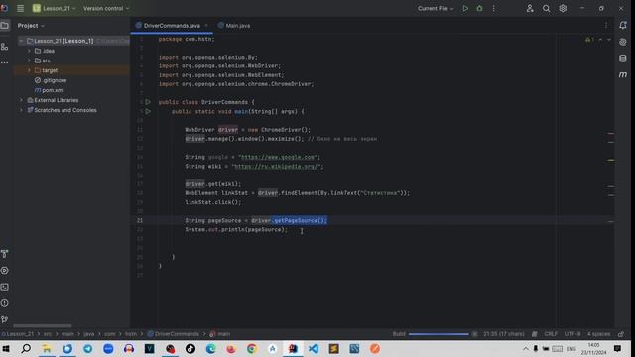The width and height of the screenshot is (635, 357).
Task: Open the Project view options dropdown
Action: tap(31, 26)
